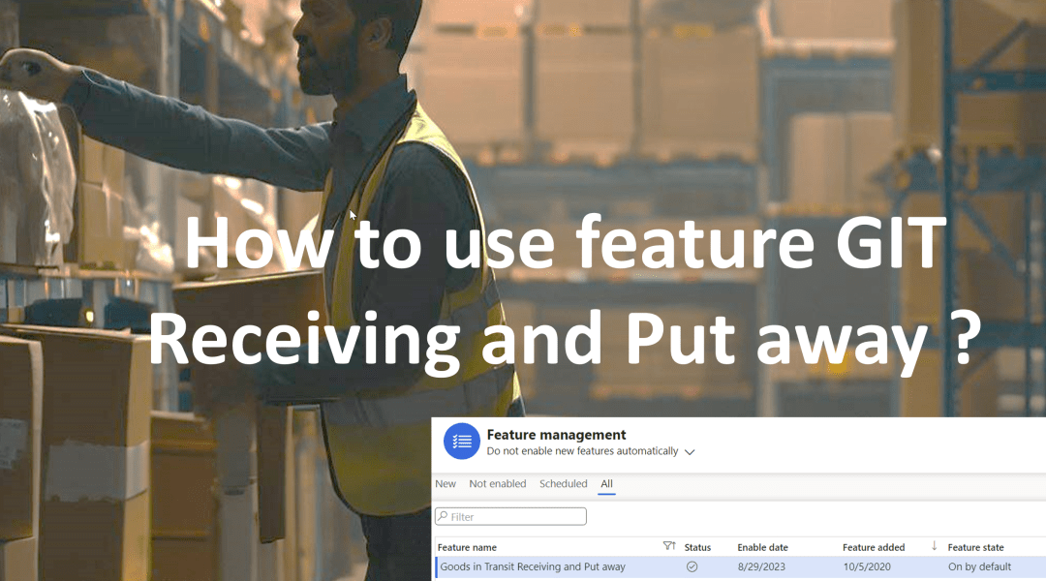Click into the Filter search field
The width and height of the screenshot is (1046, 581).
point(515,516)
